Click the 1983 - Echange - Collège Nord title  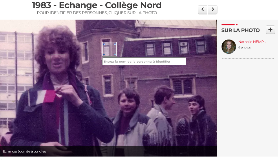pos(97,5)
